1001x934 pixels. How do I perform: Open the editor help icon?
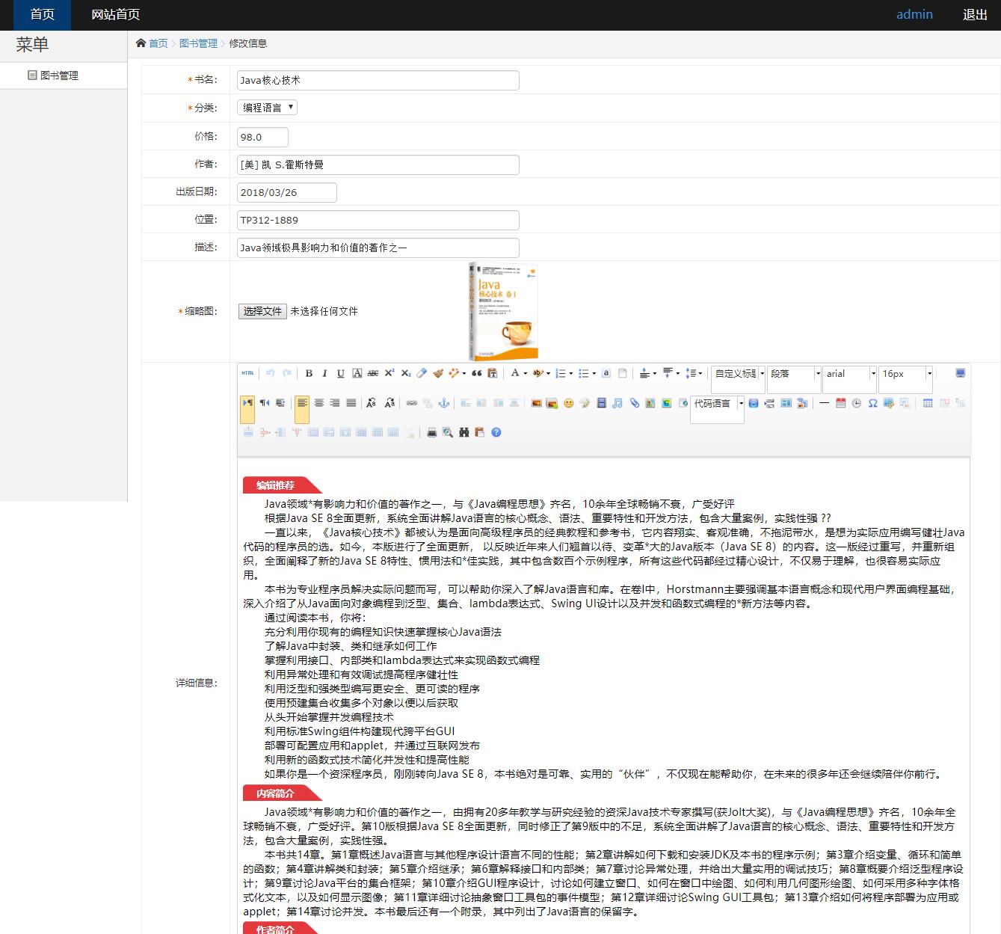(496, 432)
